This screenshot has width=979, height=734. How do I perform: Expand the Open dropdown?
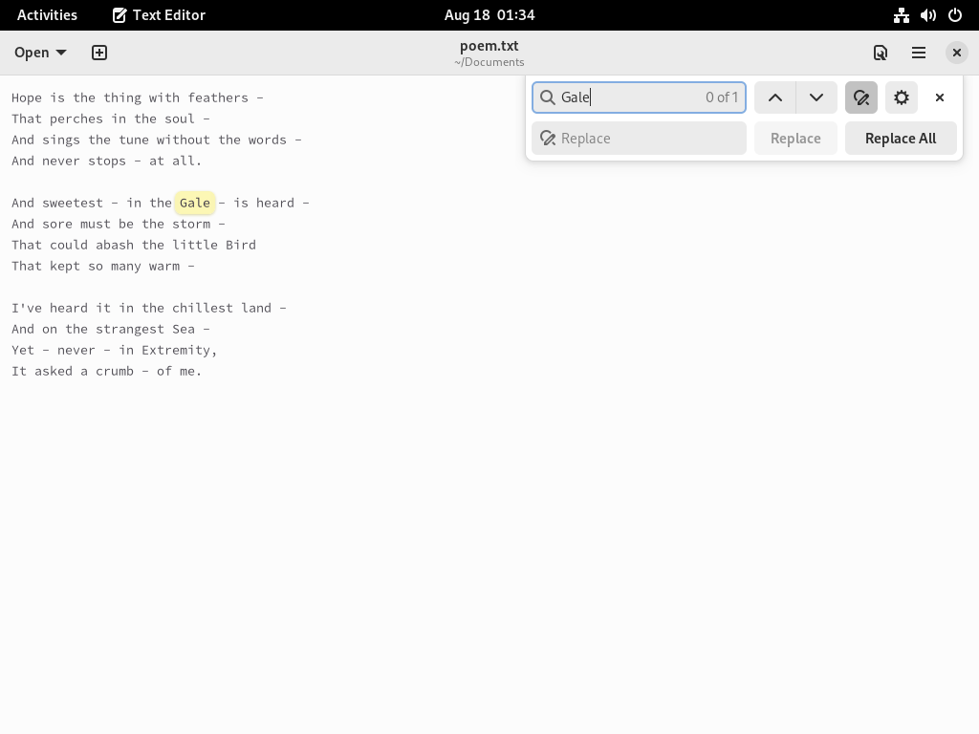pos(40,53)
